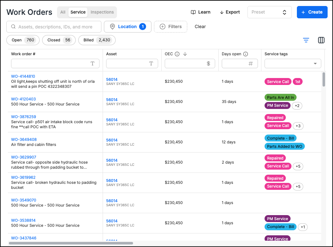Click the 35 days cell

pyautogui.click(x=229, y=102)
